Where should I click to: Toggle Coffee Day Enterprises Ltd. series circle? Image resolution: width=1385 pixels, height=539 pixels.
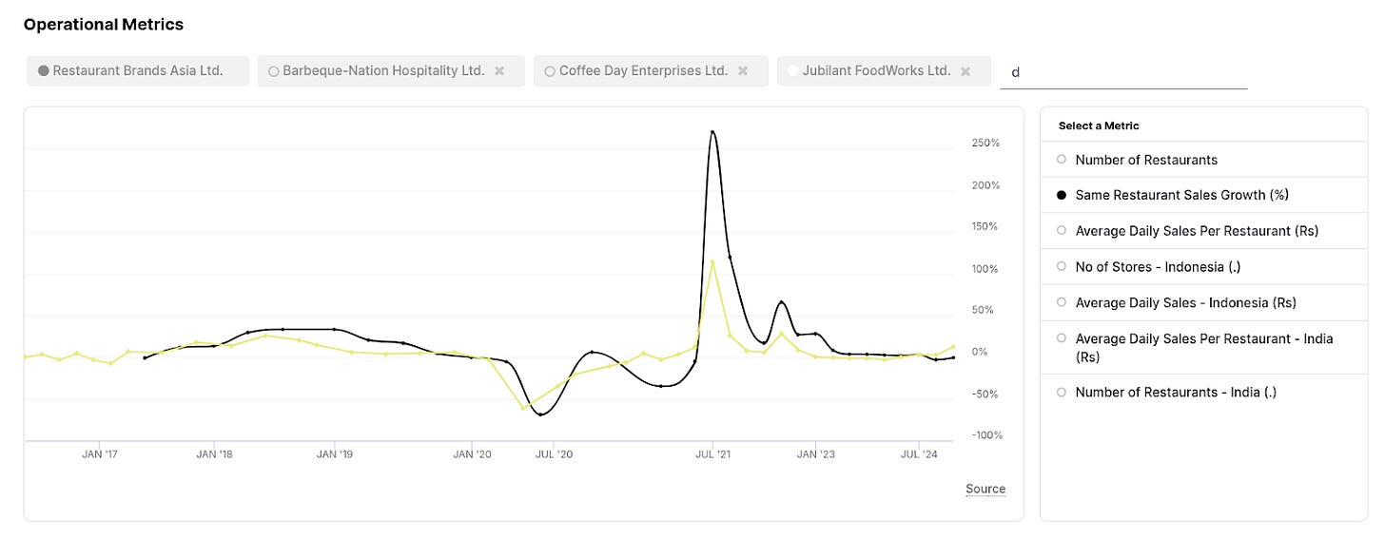550,71
